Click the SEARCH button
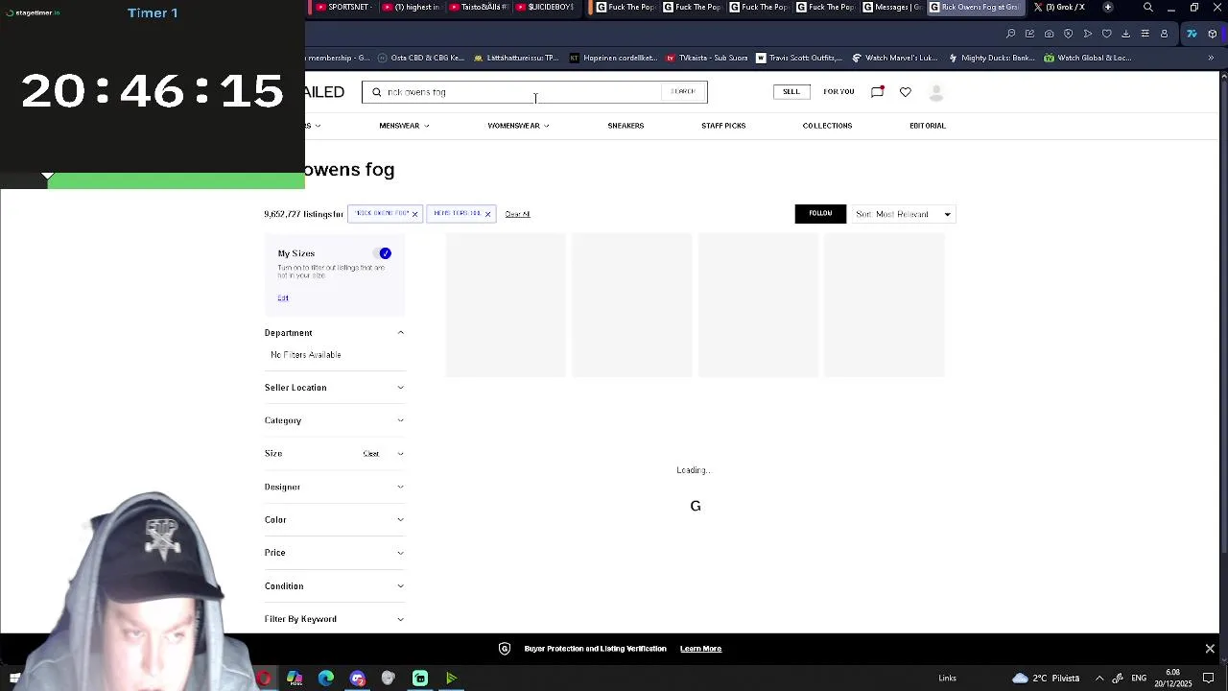This screenshot has width=1228, height=691. [x=683, y=92]
